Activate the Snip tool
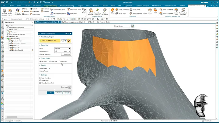Screen dimensions: 219x123 coord(24,9)
